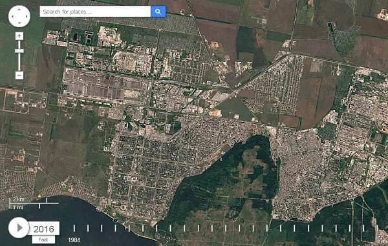Pan the map west with left arrow
The image size is (388, 246).
tap(13, 16)
